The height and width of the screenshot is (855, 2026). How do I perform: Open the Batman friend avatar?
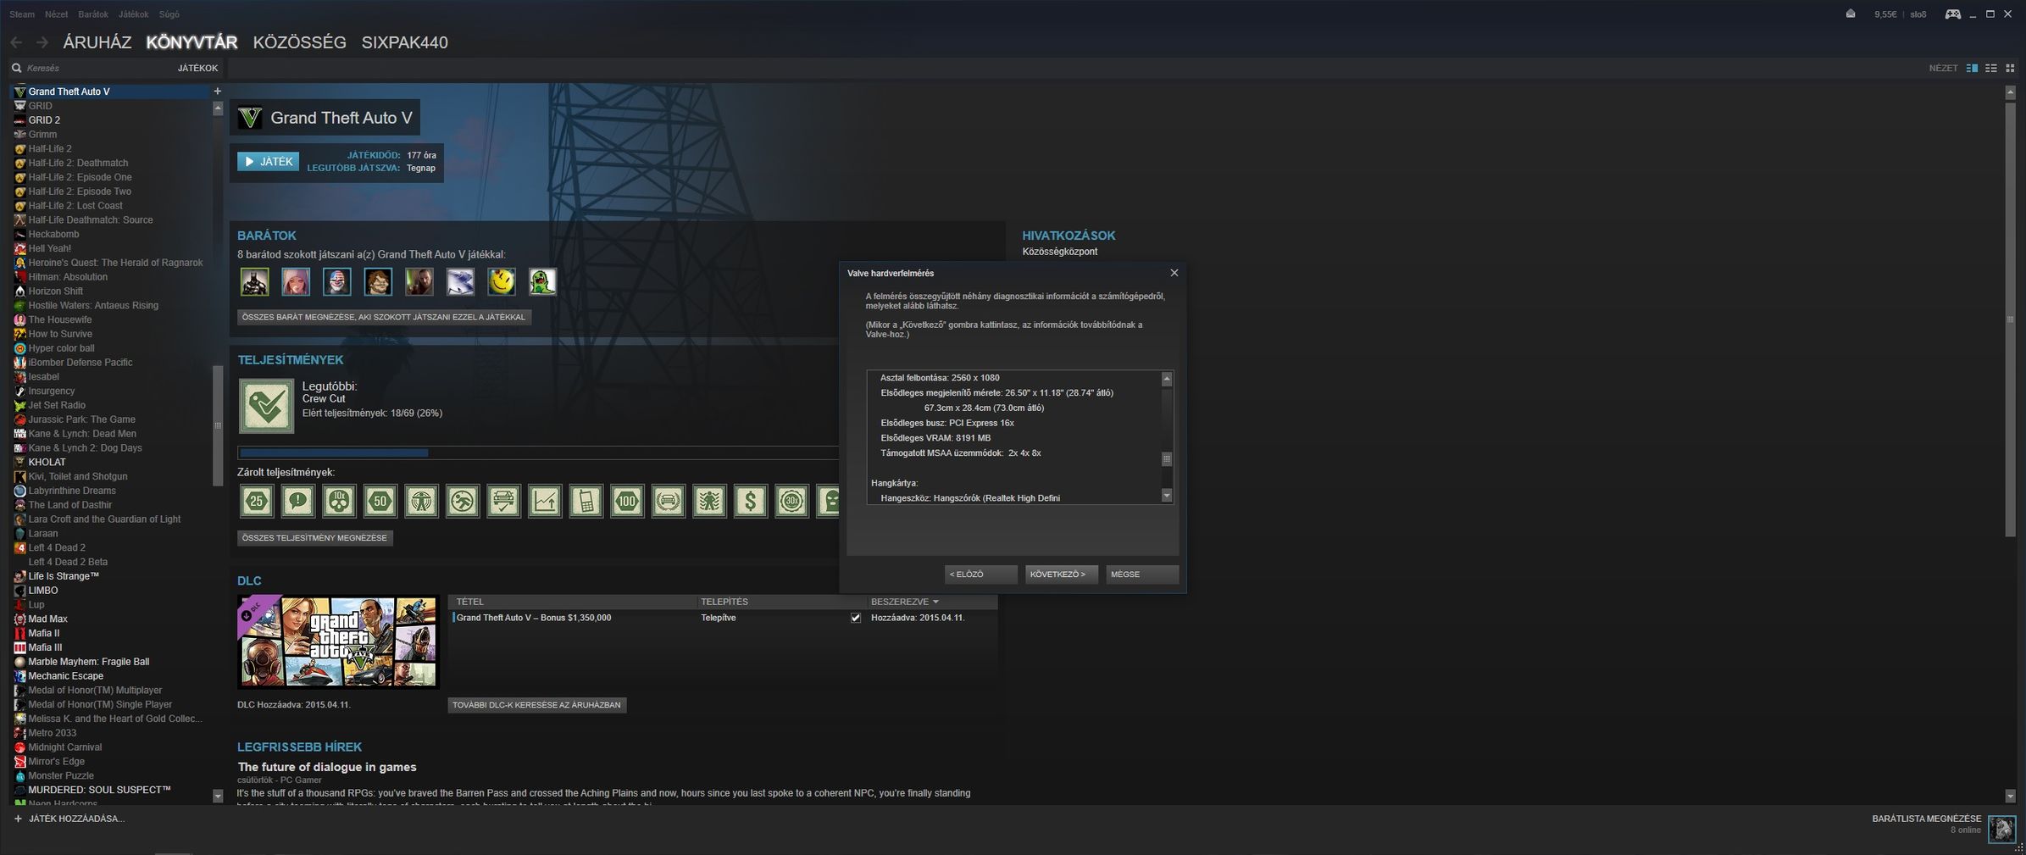255,281
